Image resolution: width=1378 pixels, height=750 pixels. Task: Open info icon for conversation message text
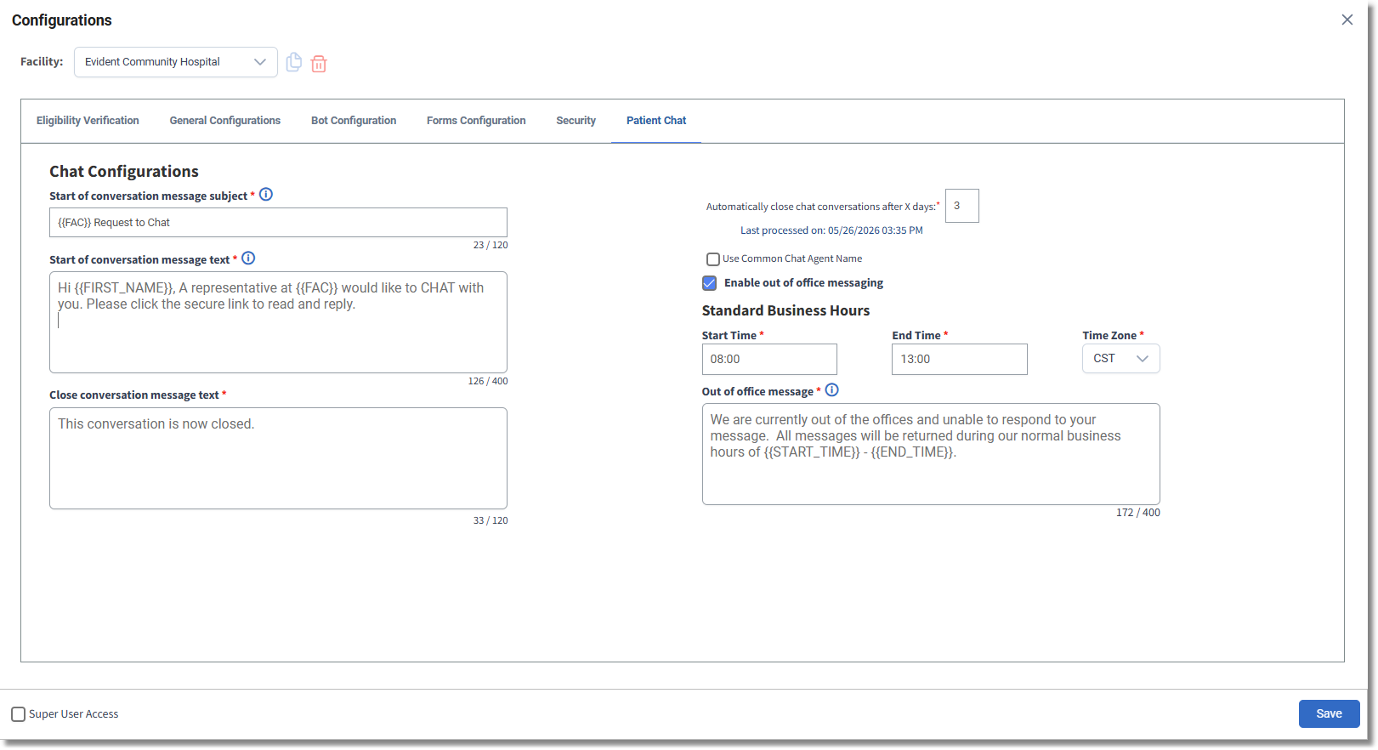(x=248, y=259)
